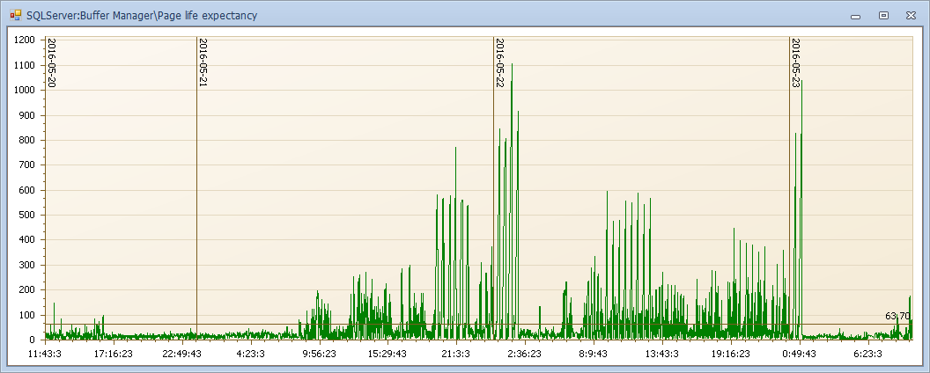This screenshot has height=373, width=930.
Task: Click the 9:56:23 time axis label
Action: coord(320,354)
